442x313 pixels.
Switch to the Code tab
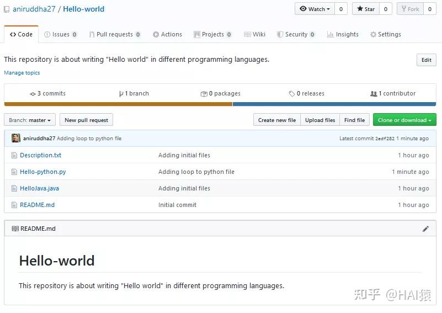[x=21, y=34]
